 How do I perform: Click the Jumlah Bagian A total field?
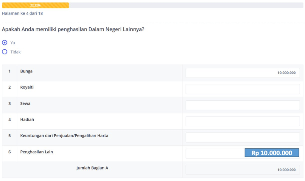click(242, 170)
